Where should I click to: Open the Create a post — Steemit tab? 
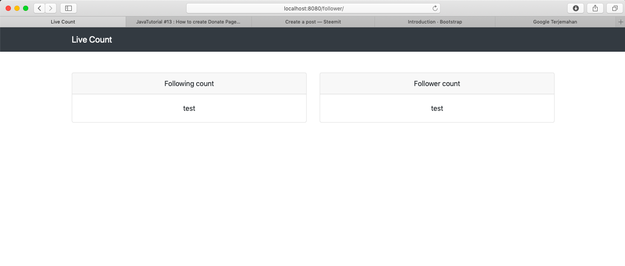(313, 22)
